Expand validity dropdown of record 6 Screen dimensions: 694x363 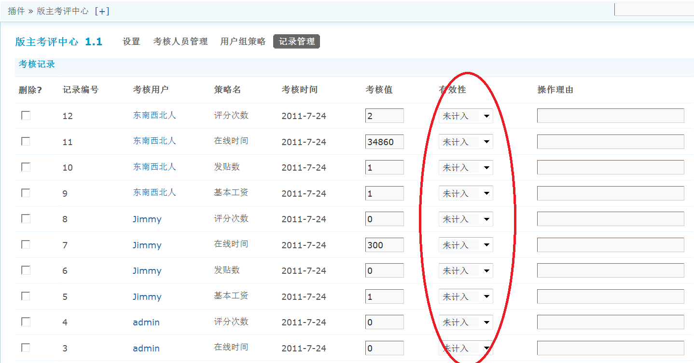point(466,270)
